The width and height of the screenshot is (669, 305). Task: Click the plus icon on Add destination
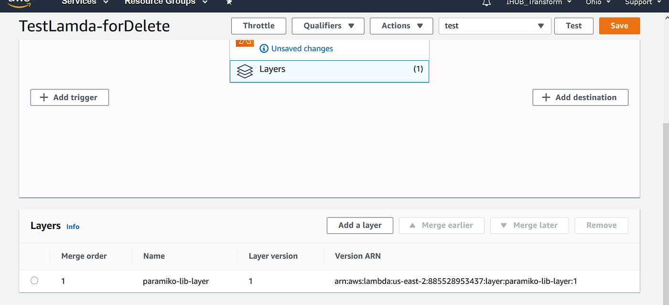click(x=545, y=97)
